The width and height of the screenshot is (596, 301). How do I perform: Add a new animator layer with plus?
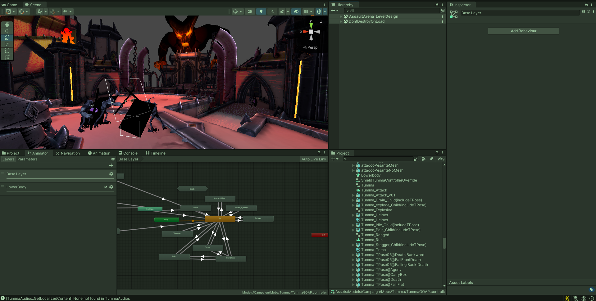[x=111, y=165]
